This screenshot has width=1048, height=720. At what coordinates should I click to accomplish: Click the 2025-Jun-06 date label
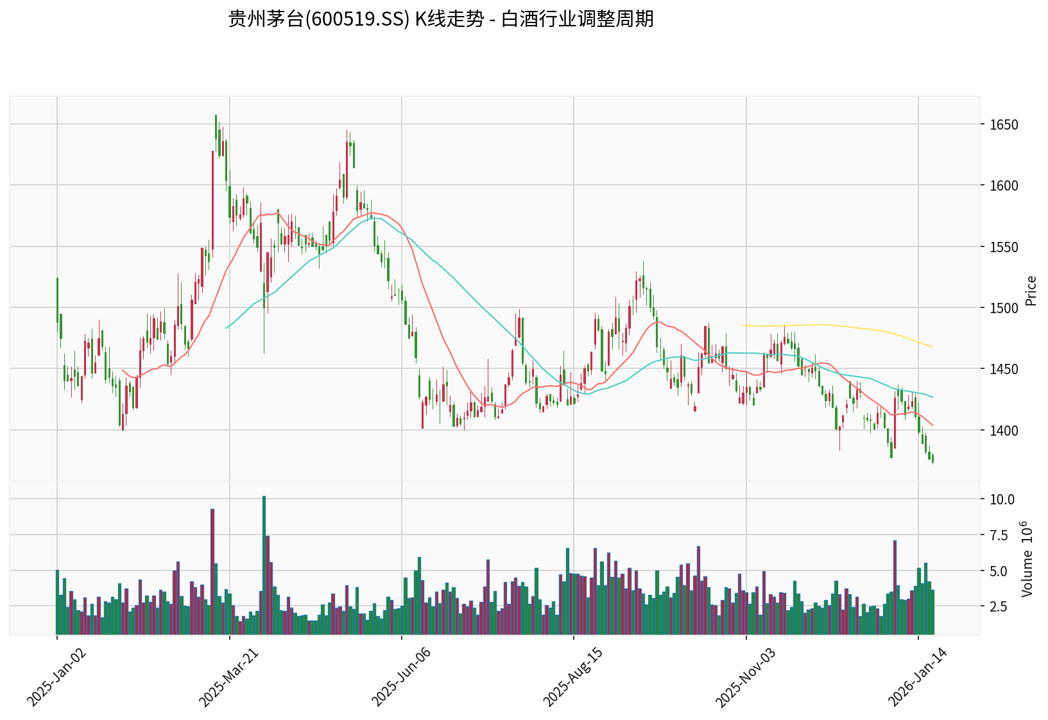point(401,677)
